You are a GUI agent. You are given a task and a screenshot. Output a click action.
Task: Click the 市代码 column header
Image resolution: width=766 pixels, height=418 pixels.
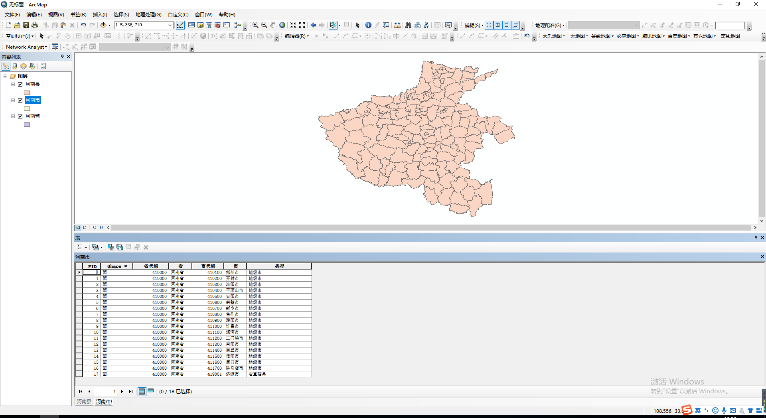point(208,266)
